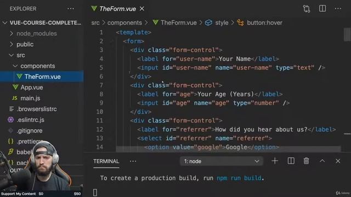This screenshot has height=197, width=351.
Task: Click "How did you hear about us?" text
Action: click(x=261, y=130)
